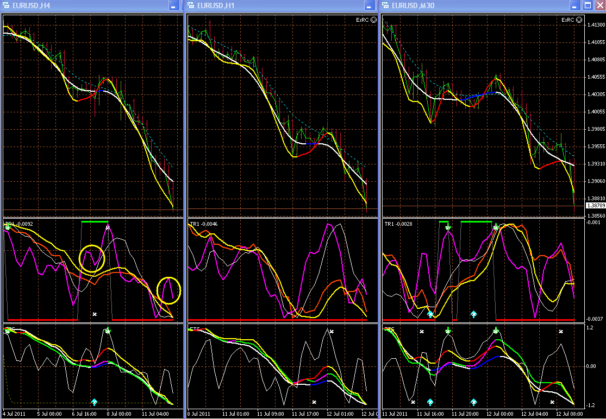Minimize the EURUSD,H4 chart window
This screenshot has width=606, height=419.
click(x=174, y=5)
